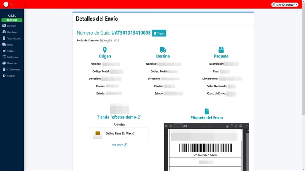Click the Dashboard gauge icon
The height and width of the screenshot is (171, 305).
pos(4,32)
